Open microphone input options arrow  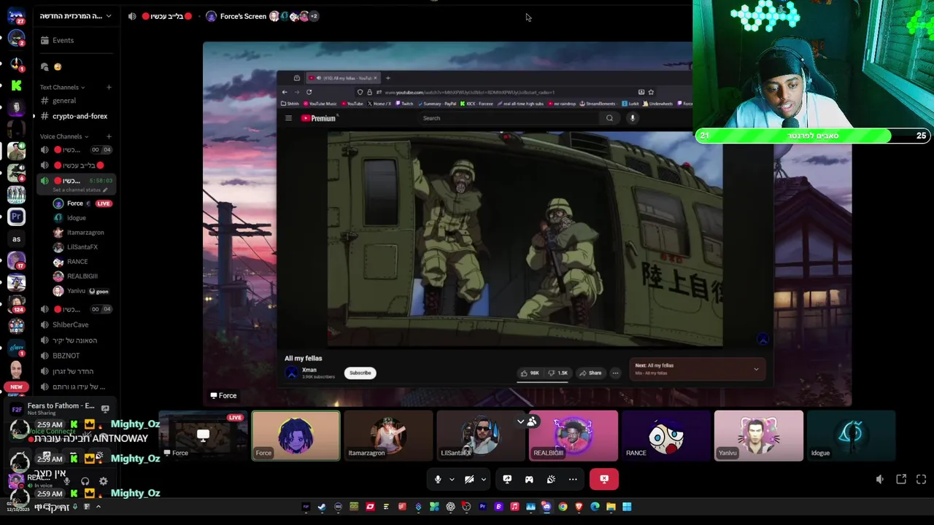[x=452, y=479]
